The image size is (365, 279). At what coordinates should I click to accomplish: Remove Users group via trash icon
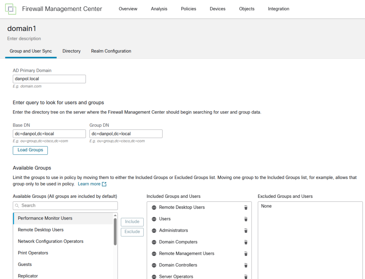(246, 219)
